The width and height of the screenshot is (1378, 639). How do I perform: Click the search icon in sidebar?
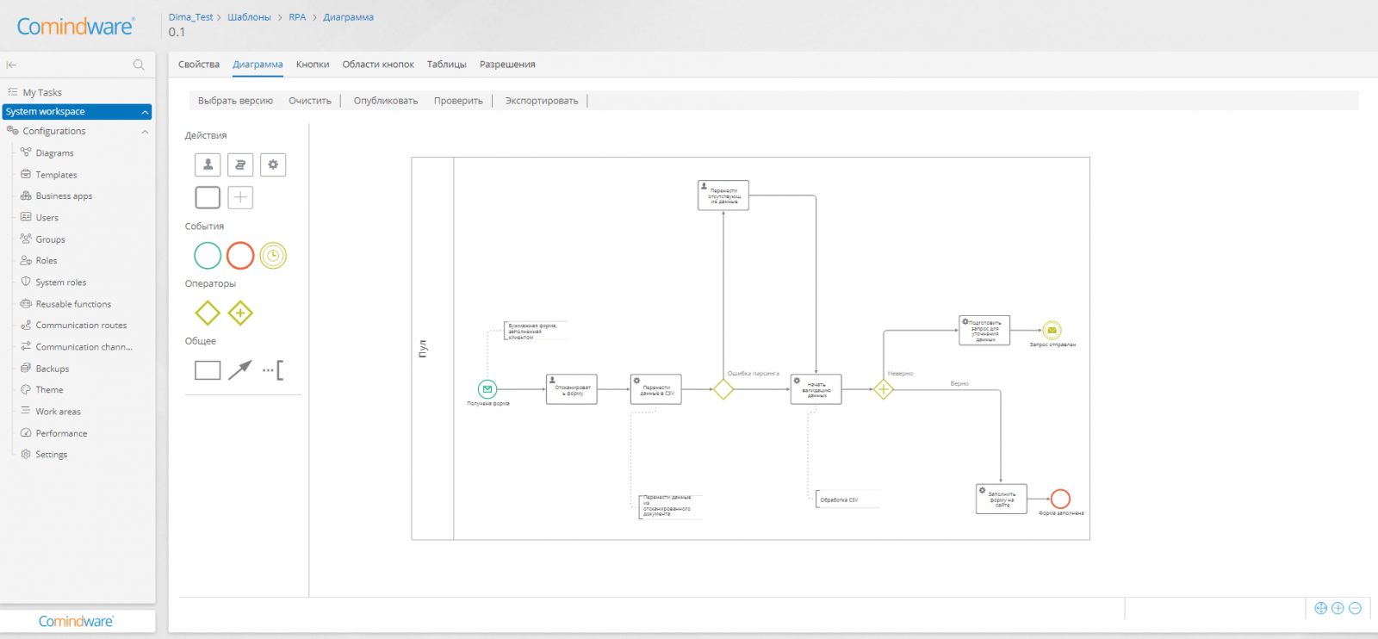point(139,65)
